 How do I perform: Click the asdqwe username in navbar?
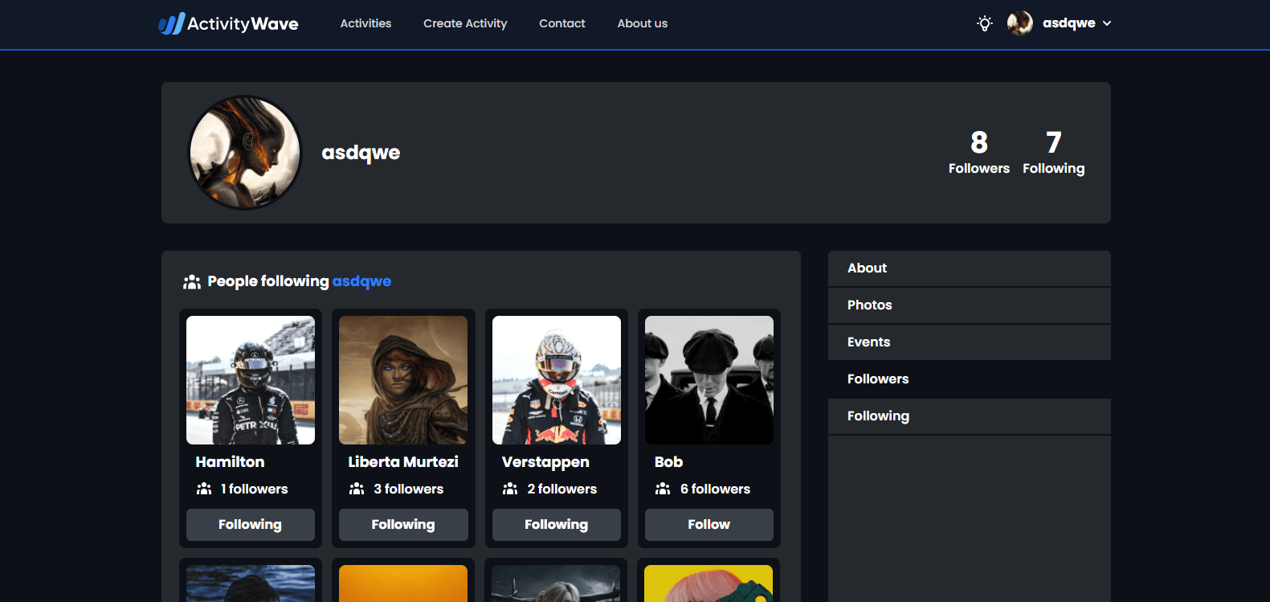1069,23
